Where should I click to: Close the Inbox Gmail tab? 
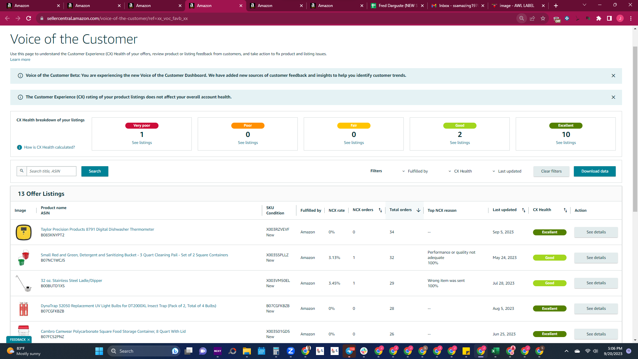(483, 6)
